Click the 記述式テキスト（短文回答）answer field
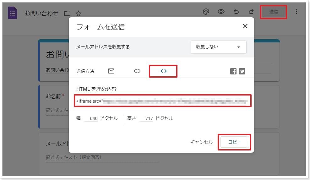The height and width of the screenshot is (180, 310). 102,157
